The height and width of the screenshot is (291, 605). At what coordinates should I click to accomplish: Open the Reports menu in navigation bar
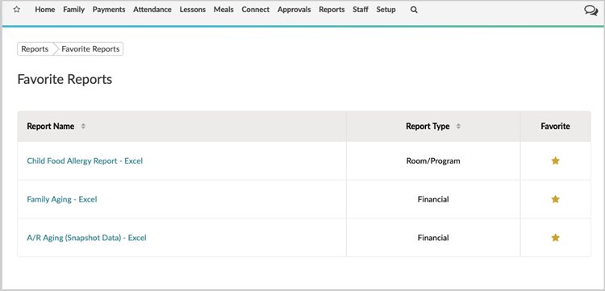(332, 10)
